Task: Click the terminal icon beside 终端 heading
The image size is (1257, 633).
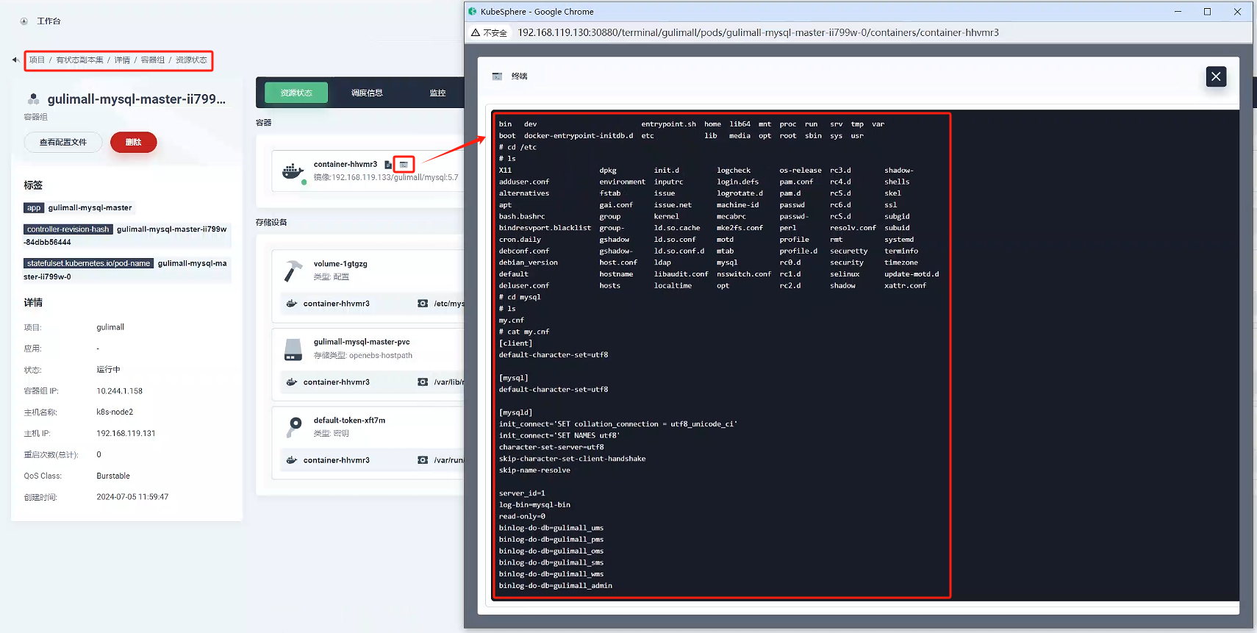Action: point(497,76)
